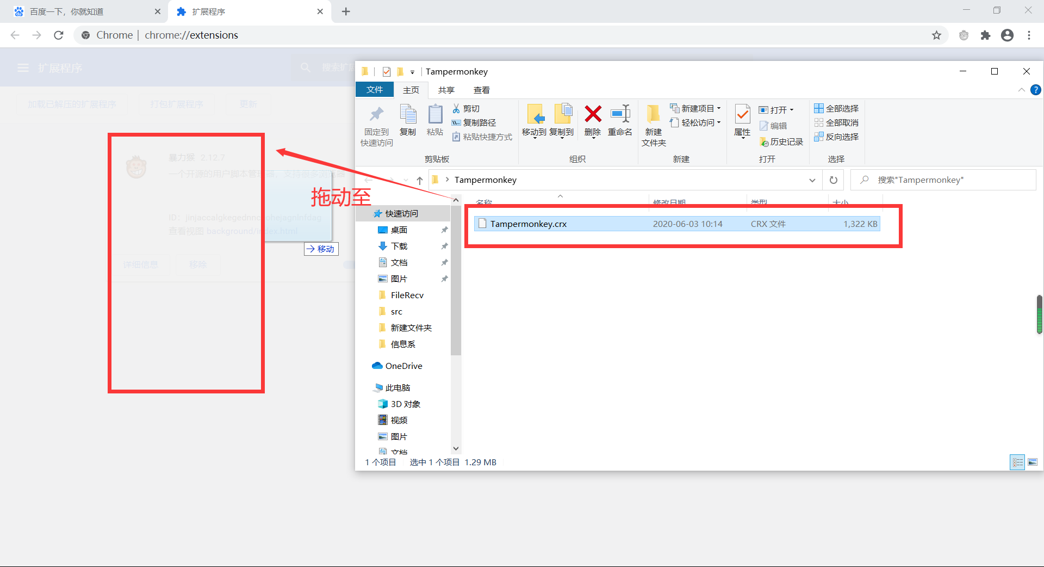Screen dimensions: 1044x567
Task: Open the recent locations dropdown arrow
Action: pos(406,180)
